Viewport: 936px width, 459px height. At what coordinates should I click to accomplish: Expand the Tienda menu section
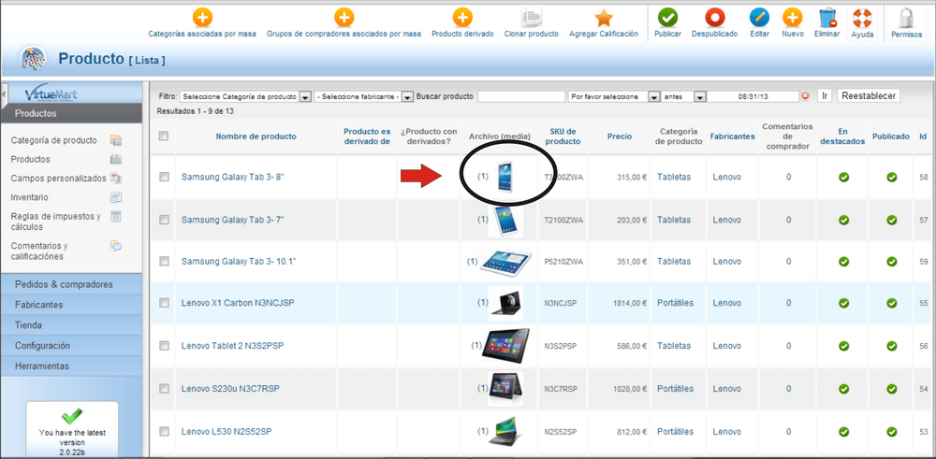tap(72, 325)
